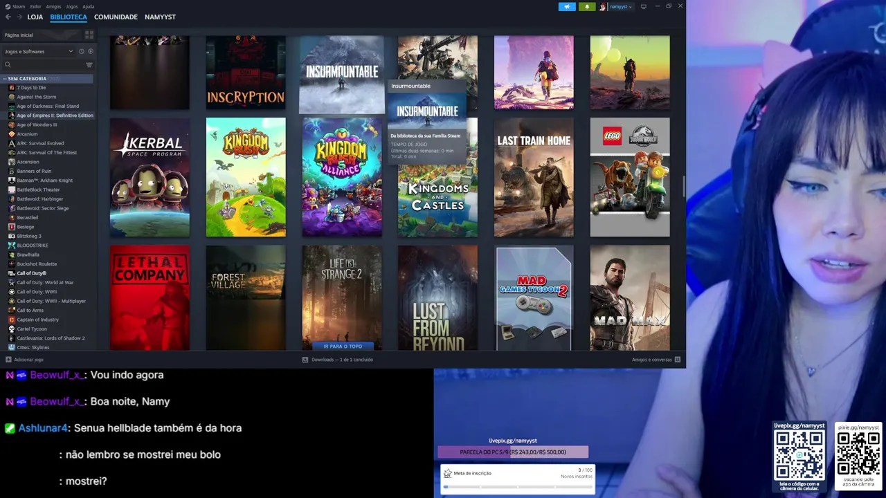This screenshot has width=886, height=498.
Task: Open the Lethal Company cover
Action: [x=150, y=297]
